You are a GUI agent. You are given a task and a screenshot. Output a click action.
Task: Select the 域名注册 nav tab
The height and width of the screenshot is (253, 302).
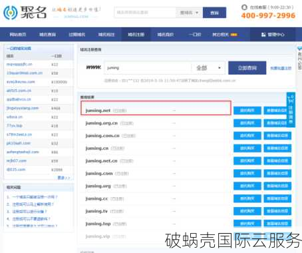click(x=136, y=35)
